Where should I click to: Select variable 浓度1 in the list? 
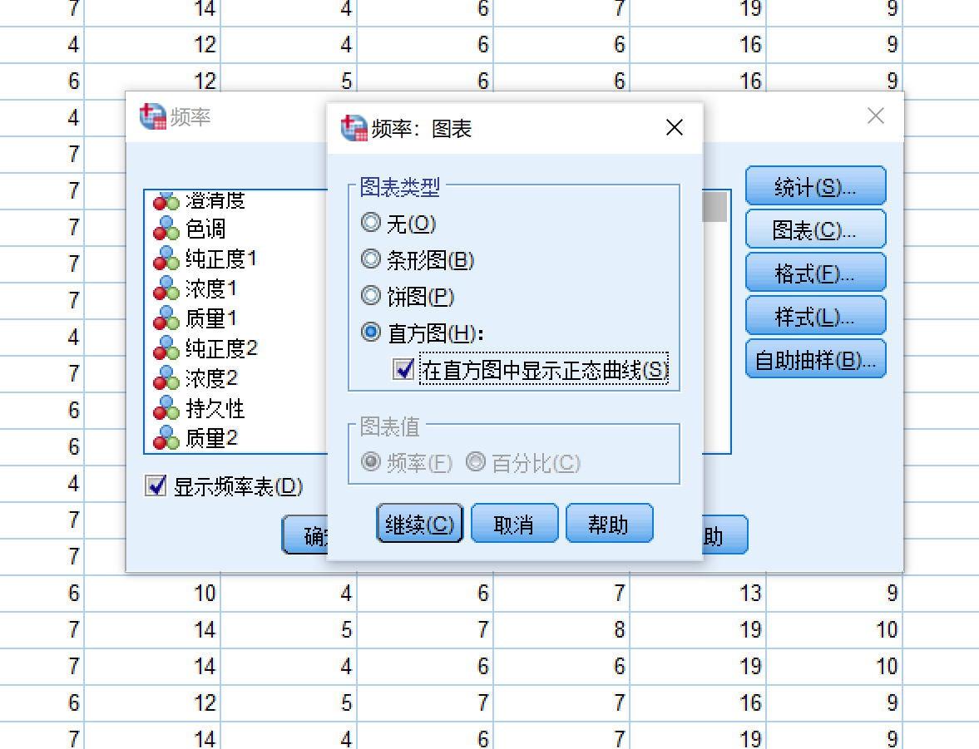pyautogui.click(x=211, y=288)
